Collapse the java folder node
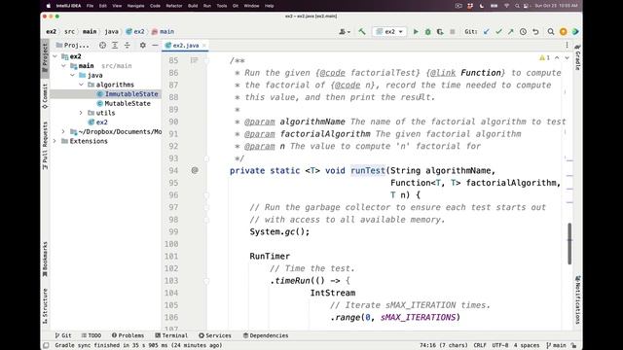 tap(72, 75)
